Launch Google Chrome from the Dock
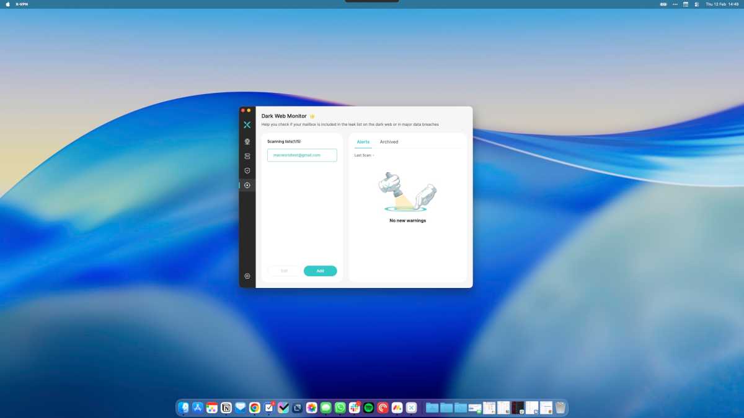Viewport: 744px width, 418px height. click(x=254, y=407)
